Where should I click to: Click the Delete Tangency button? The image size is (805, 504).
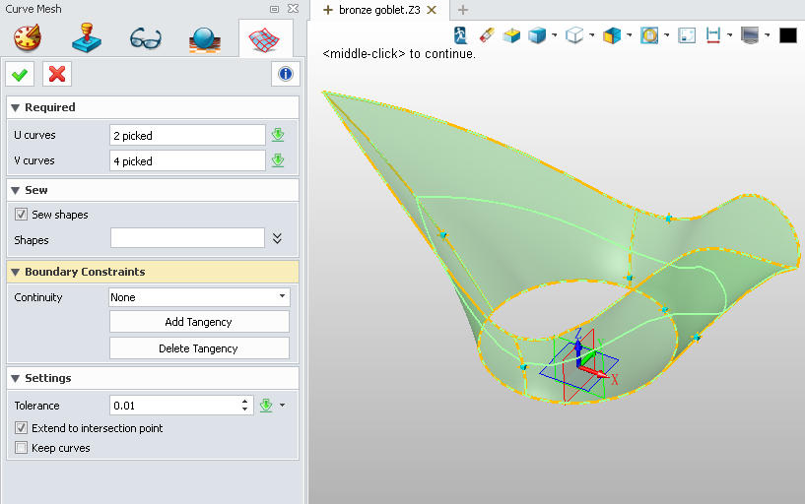tap(199, 348)
